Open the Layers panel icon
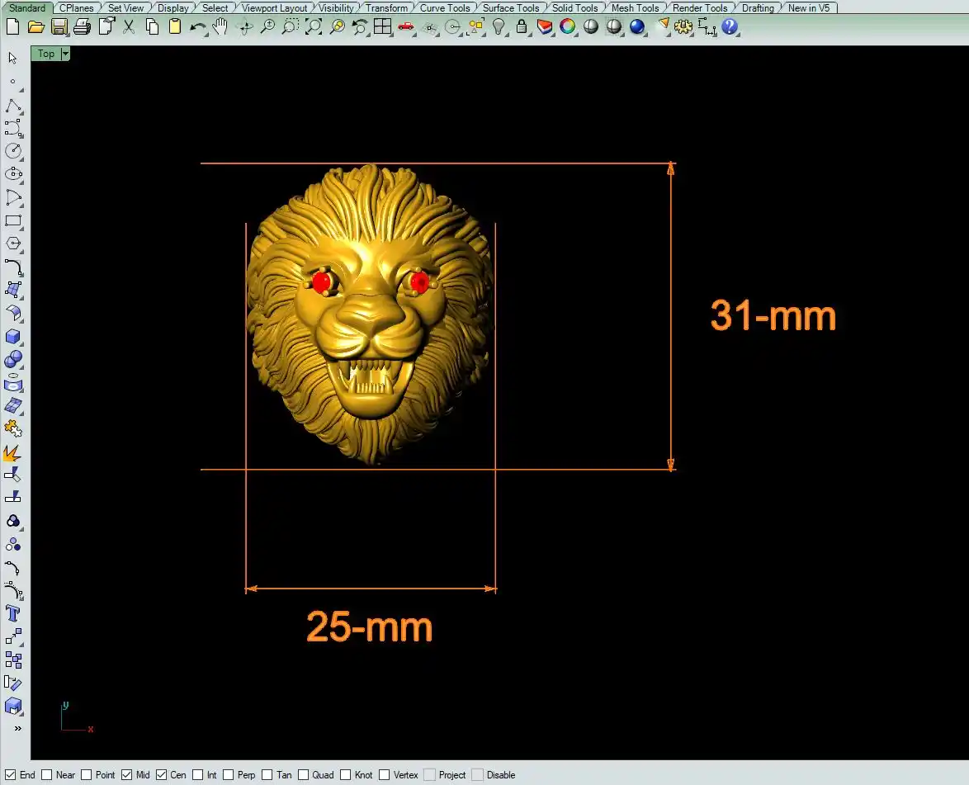 (x=544, y=27)
